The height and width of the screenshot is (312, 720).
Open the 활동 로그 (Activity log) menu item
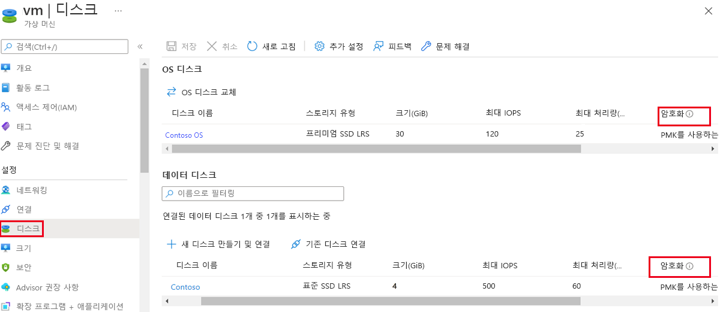(33, 87)
